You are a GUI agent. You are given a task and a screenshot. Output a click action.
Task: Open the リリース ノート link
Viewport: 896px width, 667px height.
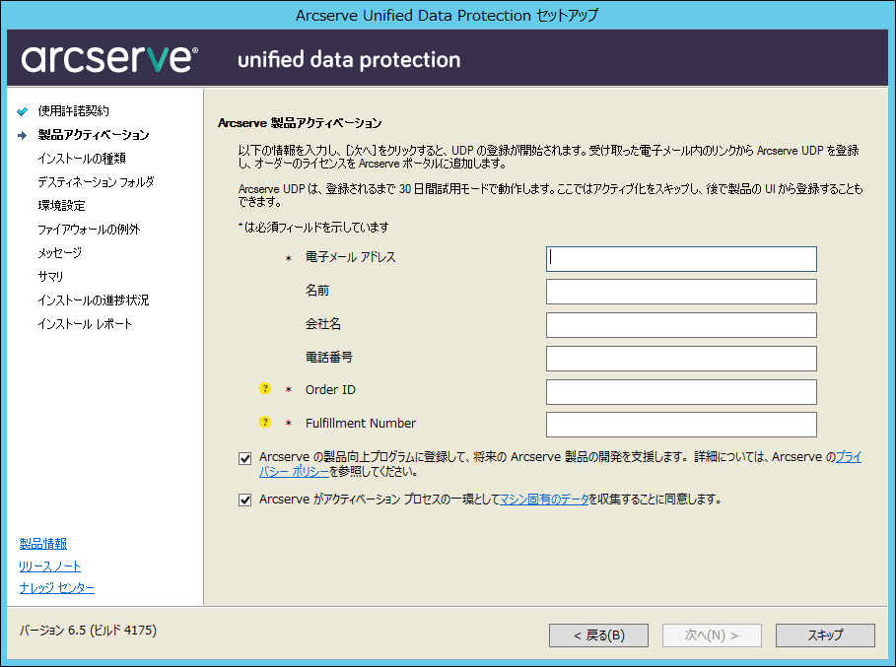(49, 566)
